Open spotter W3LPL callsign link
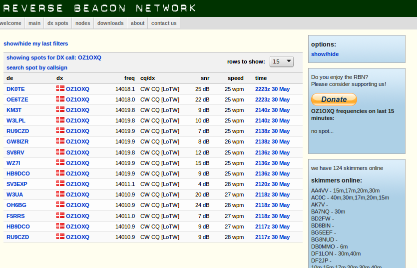 tap(16, 120)
